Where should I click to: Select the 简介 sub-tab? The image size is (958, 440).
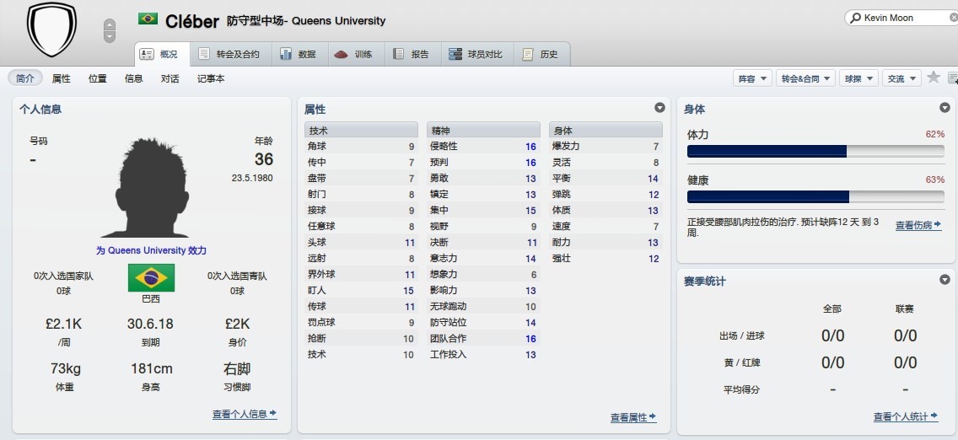[x=25, y=78]
